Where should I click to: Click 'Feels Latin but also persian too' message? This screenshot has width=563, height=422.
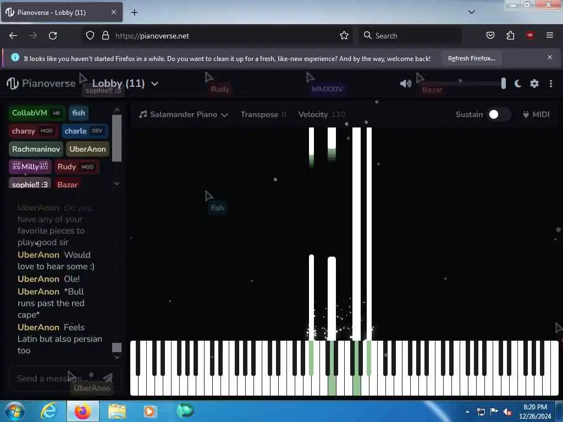click(x=60, y=338)
